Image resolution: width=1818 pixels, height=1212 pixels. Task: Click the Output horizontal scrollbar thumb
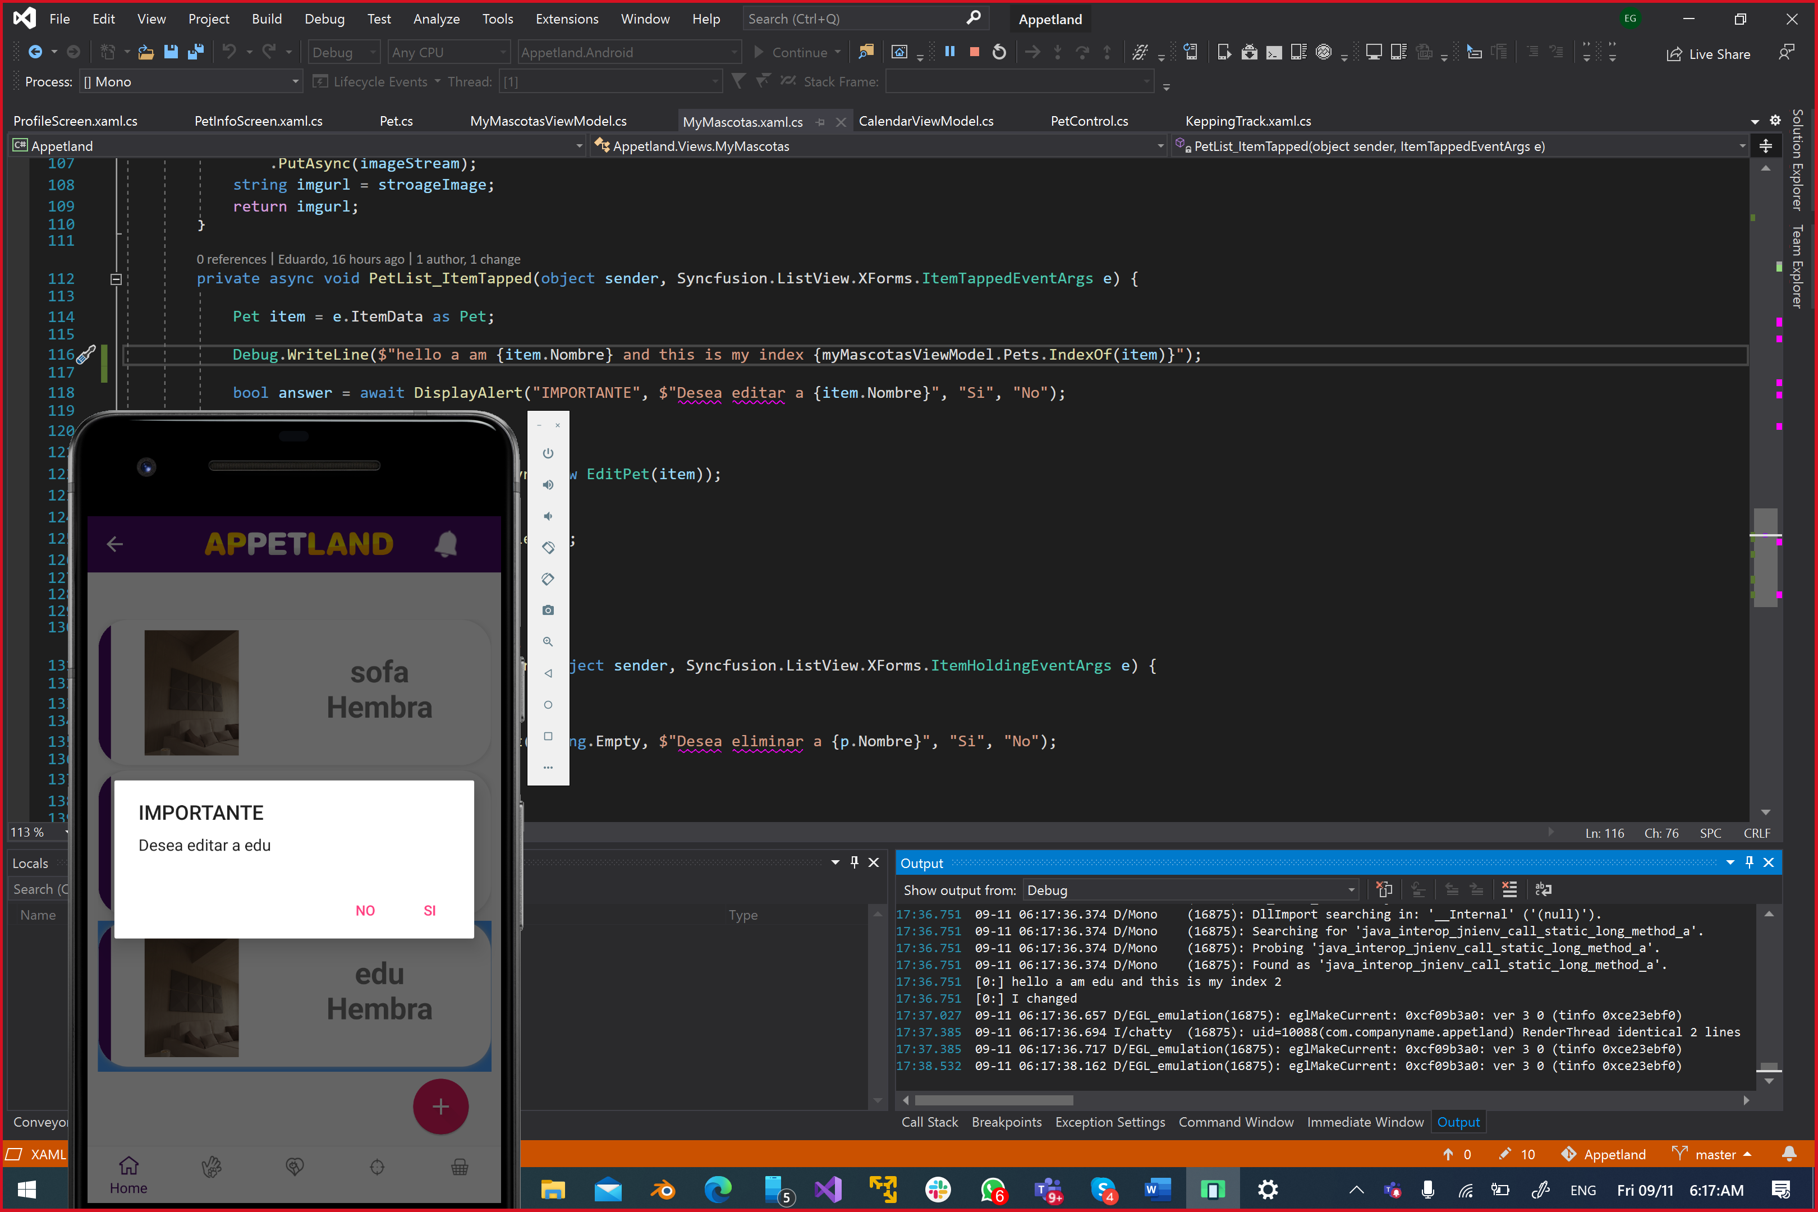[993, 1100]
